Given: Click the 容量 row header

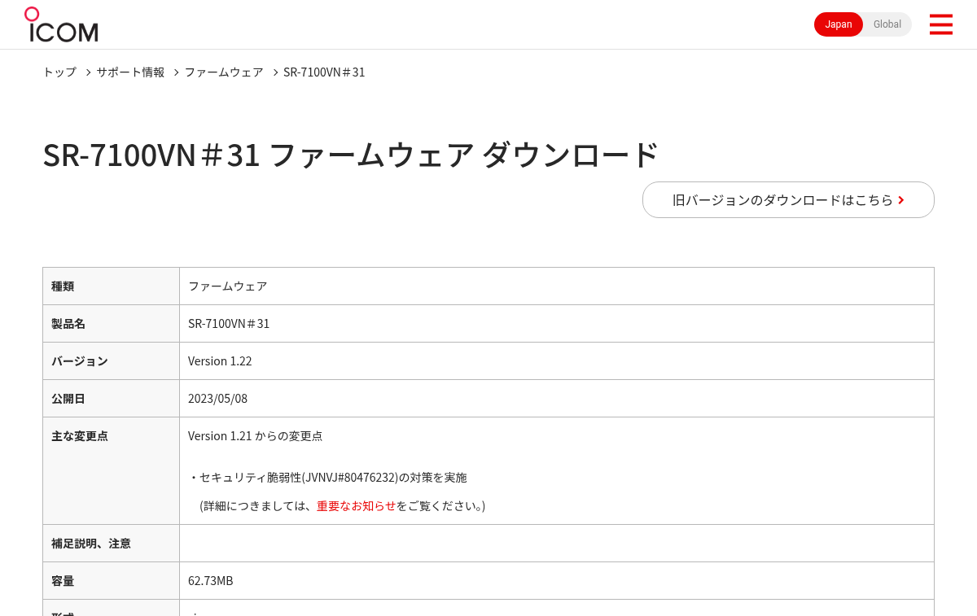Looking at the screenshot, I should tap(112, 581).
